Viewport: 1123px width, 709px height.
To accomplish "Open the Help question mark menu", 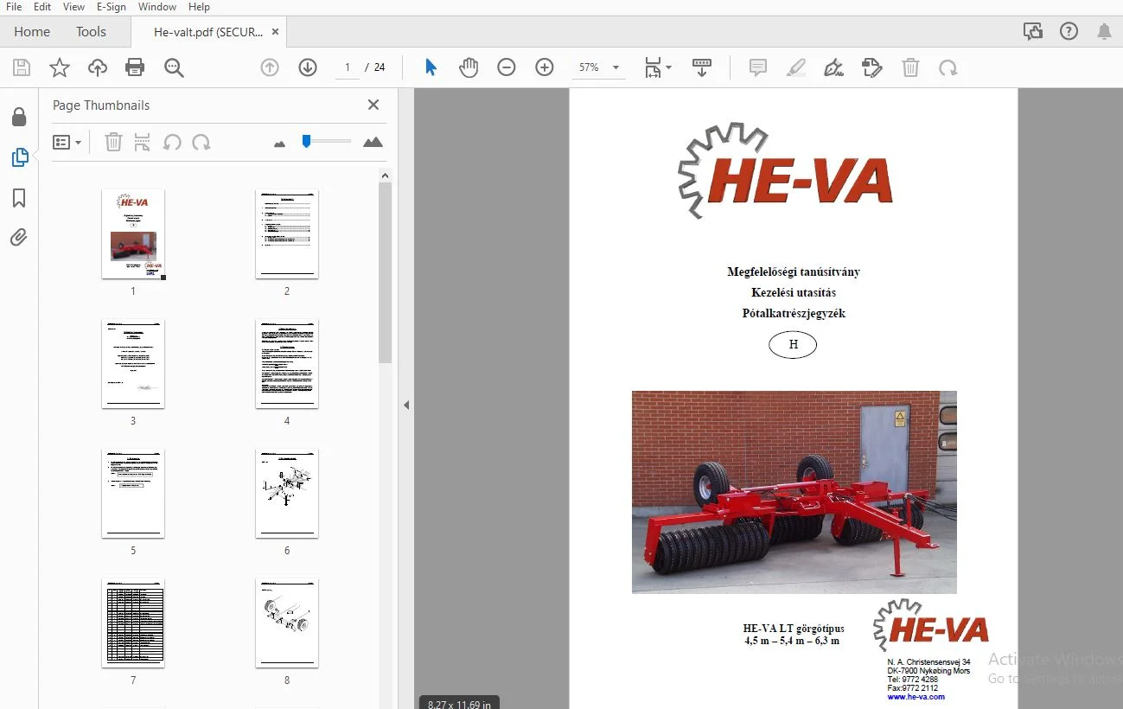I will point(1069,32).
